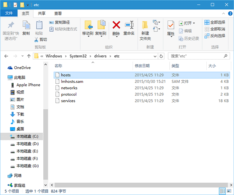
Task: Navigate back with left arrow
Action: pos(6,56)
